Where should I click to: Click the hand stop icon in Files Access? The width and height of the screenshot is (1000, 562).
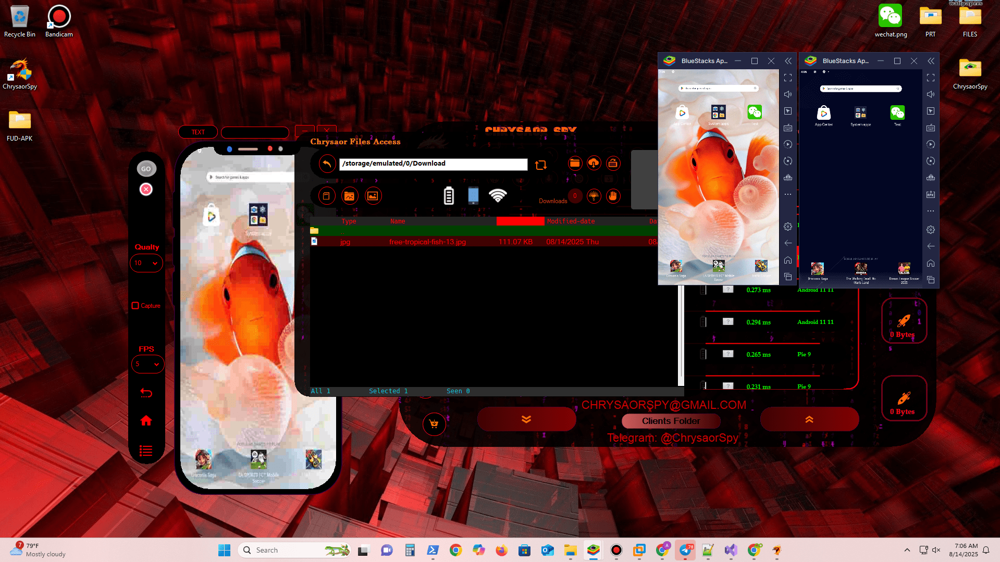pos(613,196)
